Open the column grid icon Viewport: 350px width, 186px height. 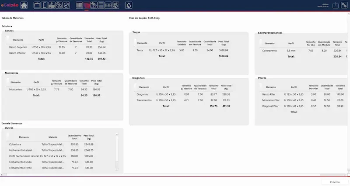tap(108, 5)
